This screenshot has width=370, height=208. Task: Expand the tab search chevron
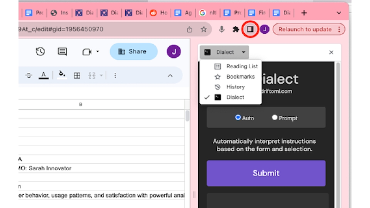pyautogui.click(x=339, y=13)
